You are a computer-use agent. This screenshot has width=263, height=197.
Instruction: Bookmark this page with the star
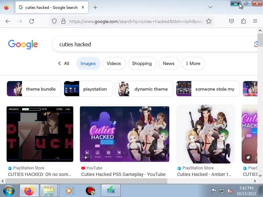point(209,21)
